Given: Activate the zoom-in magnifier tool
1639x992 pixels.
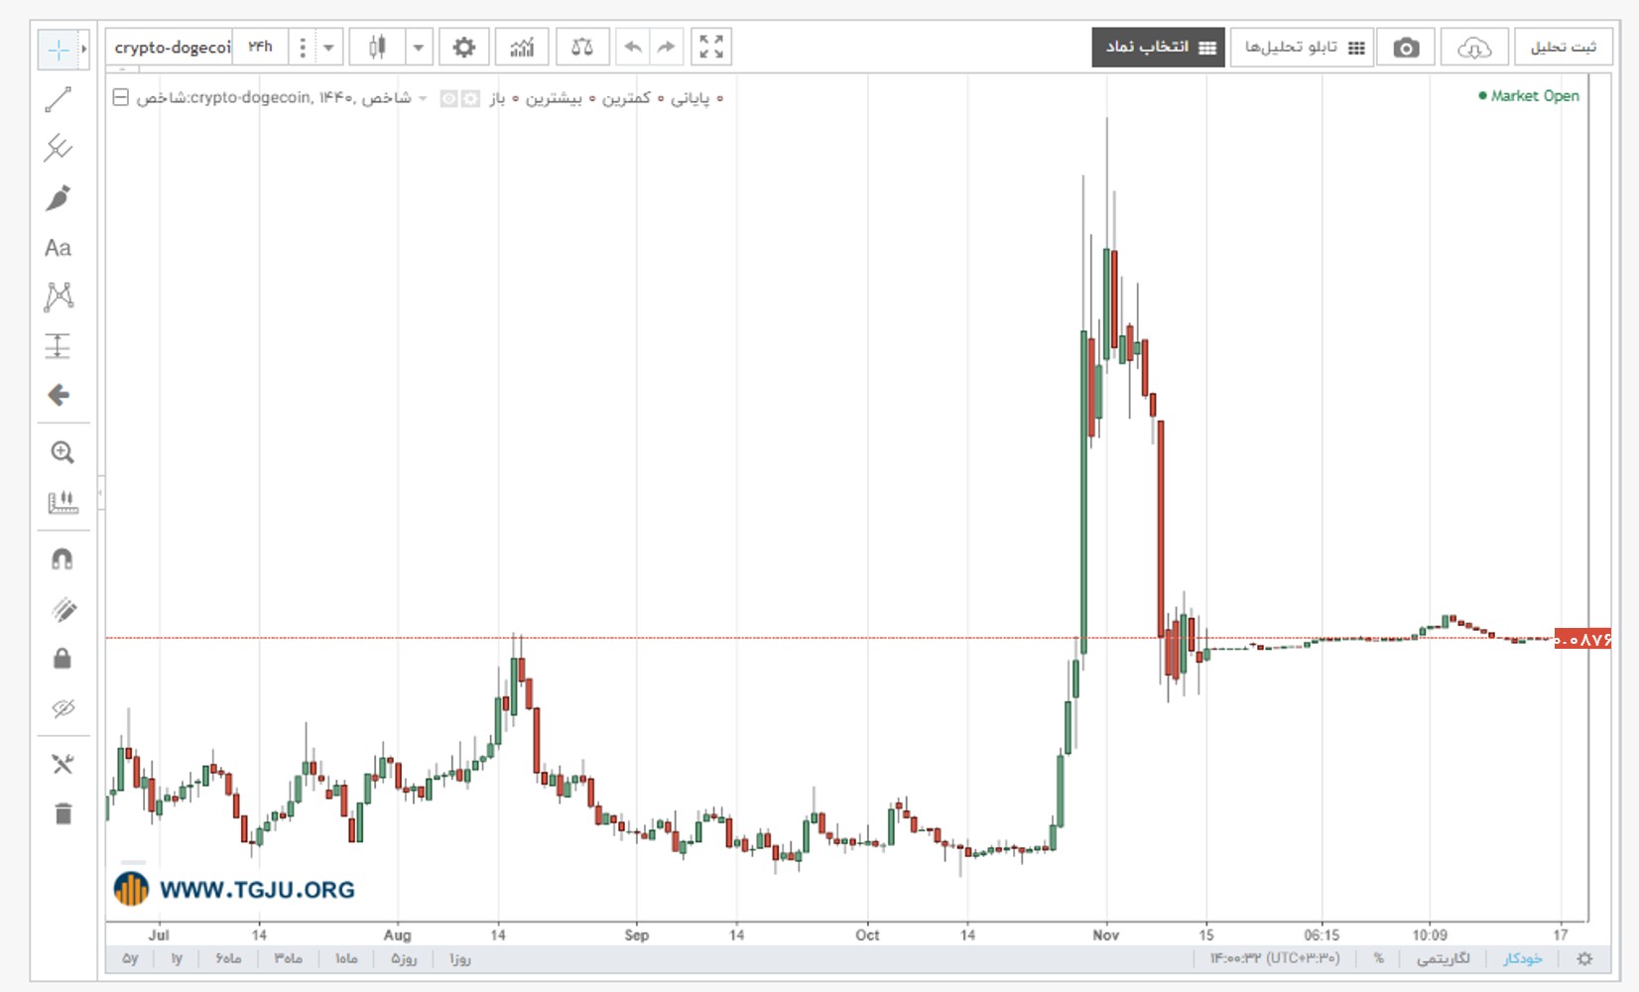Looking at the screenshot, I should (63, 452).
